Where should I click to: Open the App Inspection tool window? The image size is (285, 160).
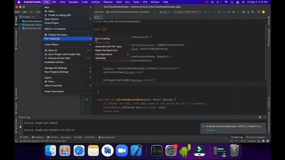click(x=107, y=137)
